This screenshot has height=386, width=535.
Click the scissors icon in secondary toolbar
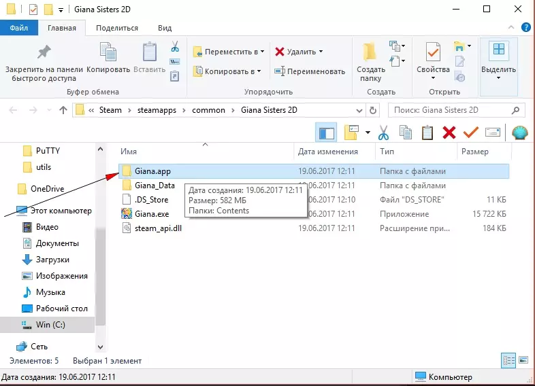[383, 133]
